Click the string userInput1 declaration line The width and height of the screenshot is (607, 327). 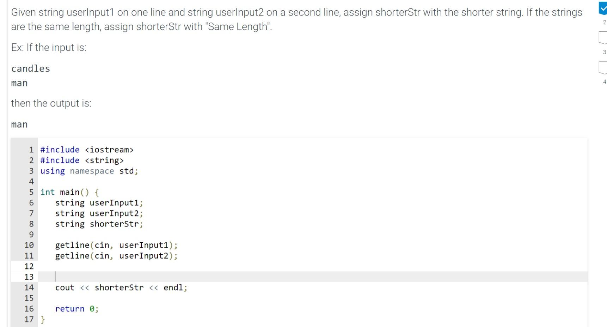99,203
